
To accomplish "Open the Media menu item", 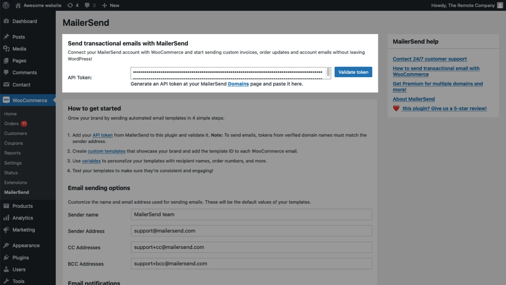I will 19,49.
